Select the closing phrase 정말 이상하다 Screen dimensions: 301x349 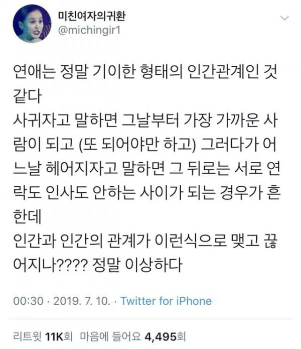[x=137, y=265]
